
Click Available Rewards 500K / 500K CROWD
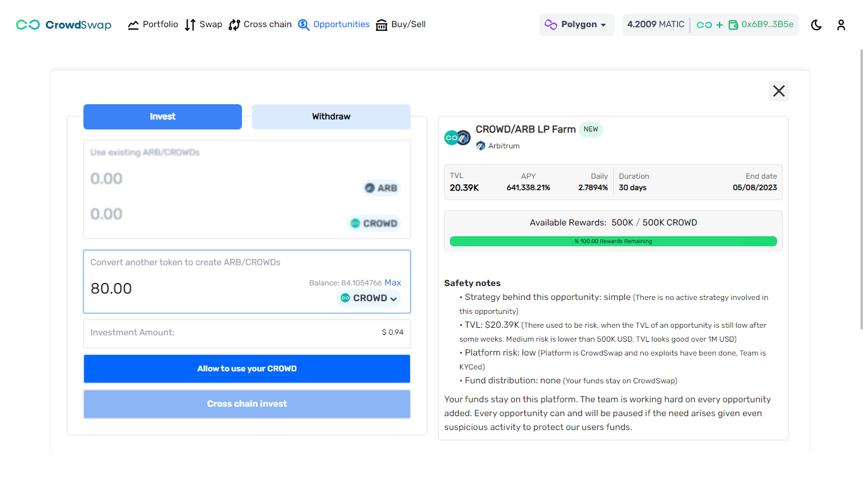click(613, 223)
